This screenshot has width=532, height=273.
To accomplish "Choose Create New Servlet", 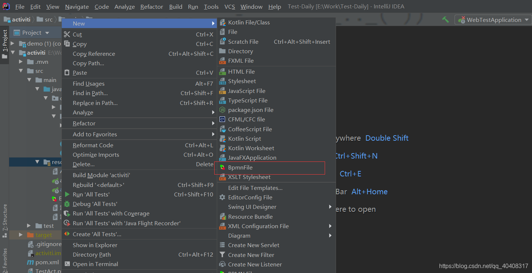I will coord(276,245).
